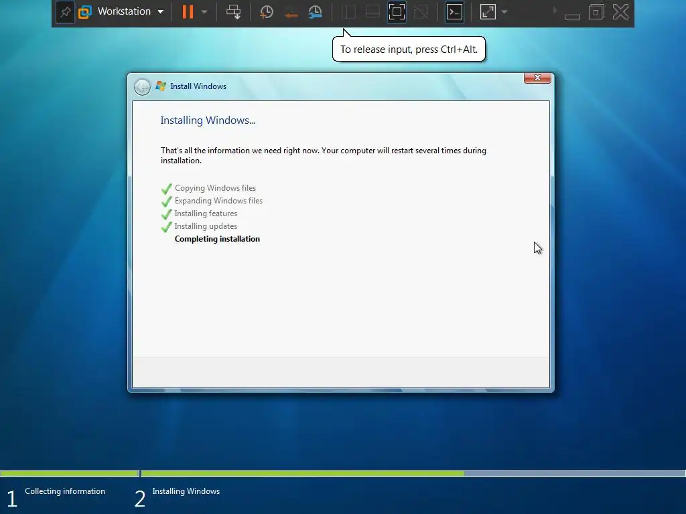This screenshot has width=686, height=514.
Task: Open the power options dropdown arrow beside pause
Action: point(204,12)
